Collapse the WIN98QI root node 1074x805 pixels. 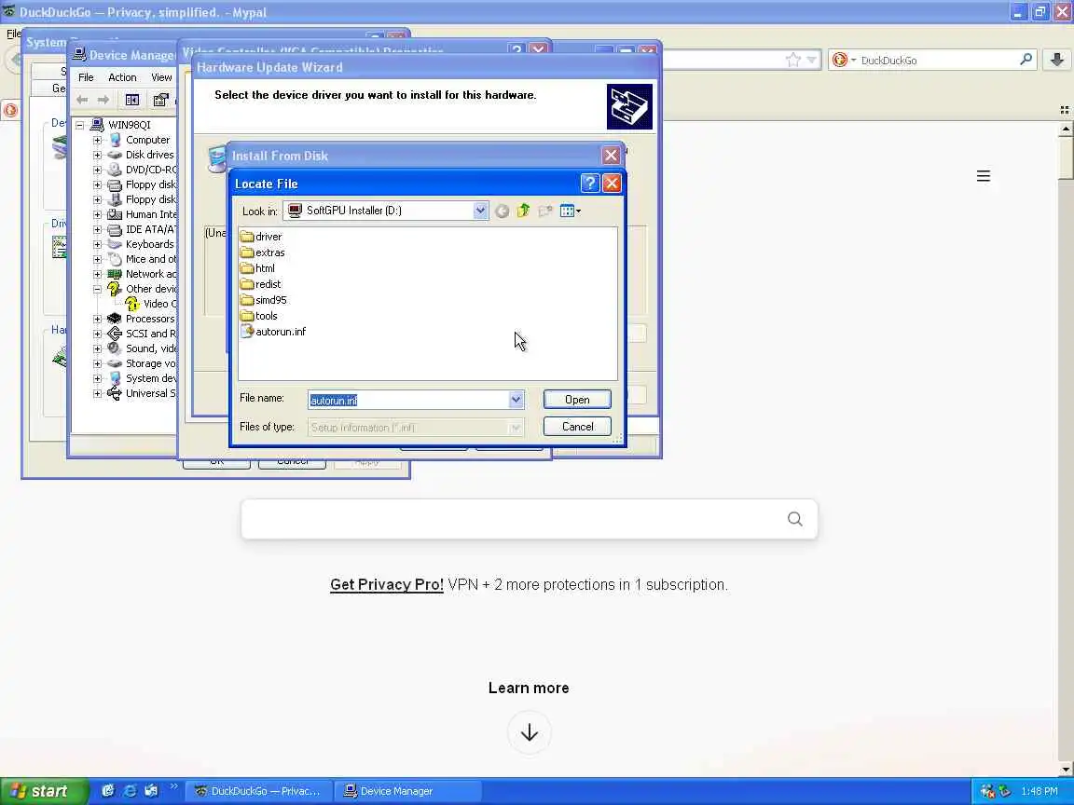click(80, 125)
